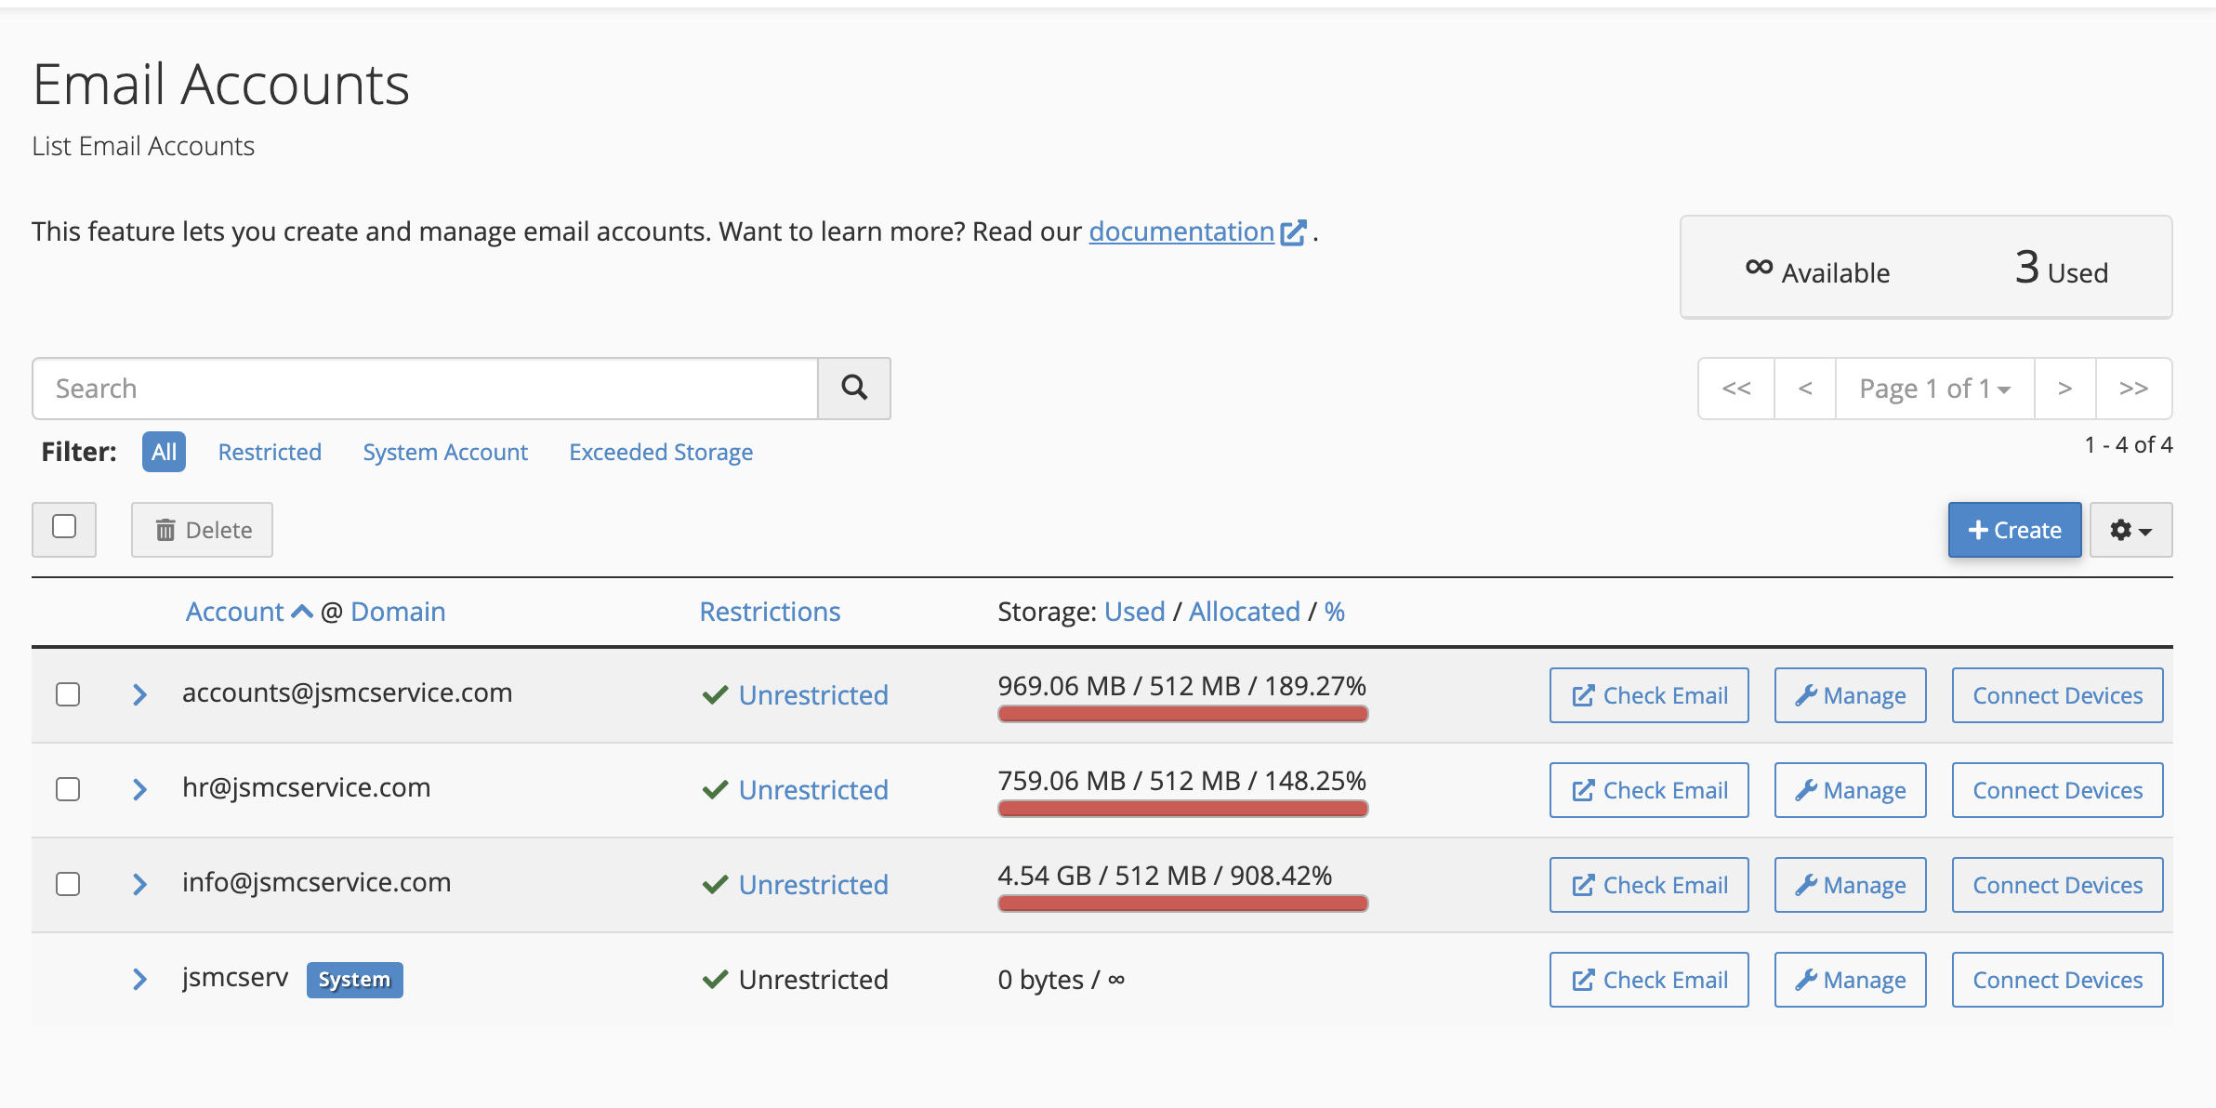Filter by Restricted accounts
2216x1108 pixels.
[270, 452]
